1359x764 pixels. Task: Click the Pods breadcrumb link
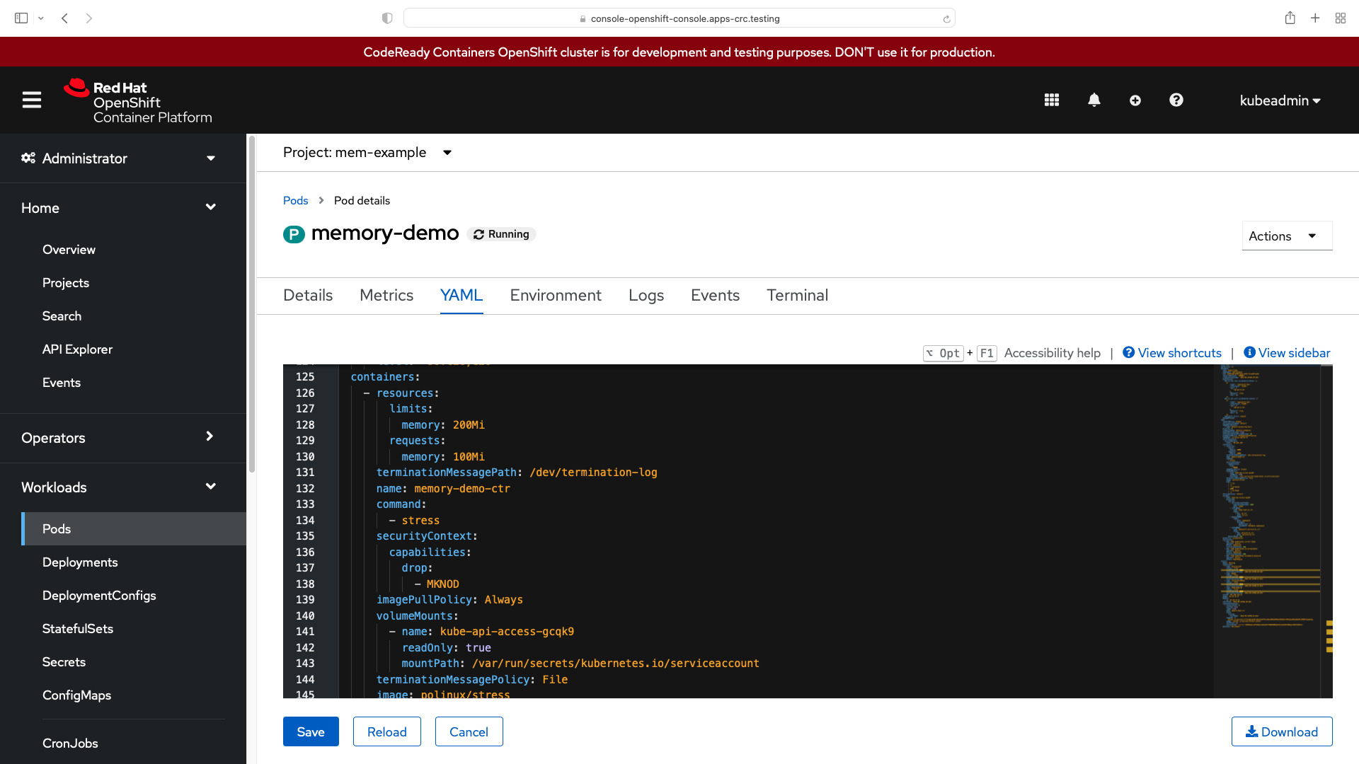pyautogui.click(x=295, y=201)
